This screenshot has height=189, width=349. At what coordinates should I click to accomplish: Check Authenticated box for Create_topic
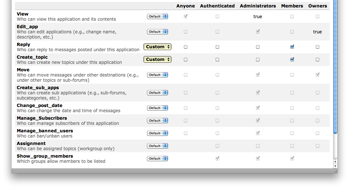tap(217, 60)
